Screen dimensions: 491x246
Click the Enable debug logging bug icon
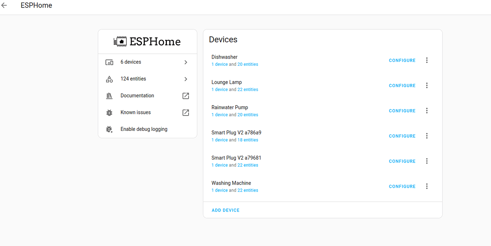pyautogui.click(x=109, y=129)
